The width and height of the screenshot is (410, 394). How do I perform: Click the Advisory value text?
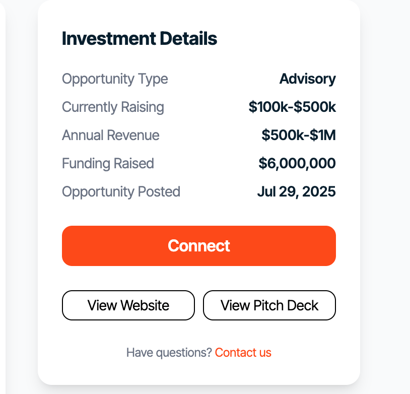(x=307, y=79)
